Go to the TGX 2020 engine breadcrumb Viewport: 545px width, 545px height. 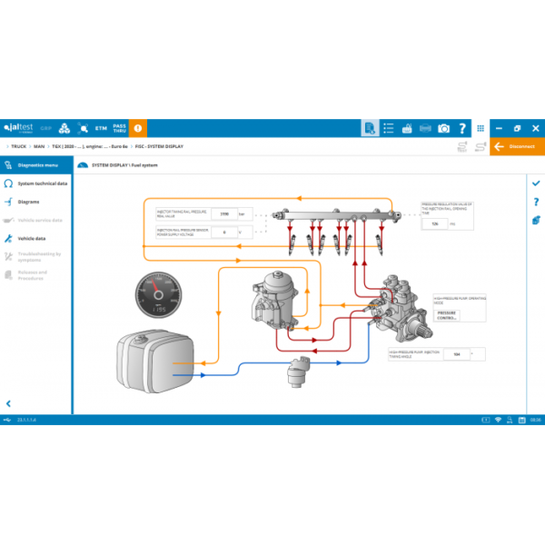[x=90, y=146]
